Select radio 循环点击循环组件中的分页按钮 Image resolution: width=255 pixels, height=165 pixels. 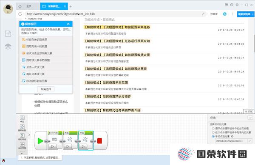[x=213, y=129]
